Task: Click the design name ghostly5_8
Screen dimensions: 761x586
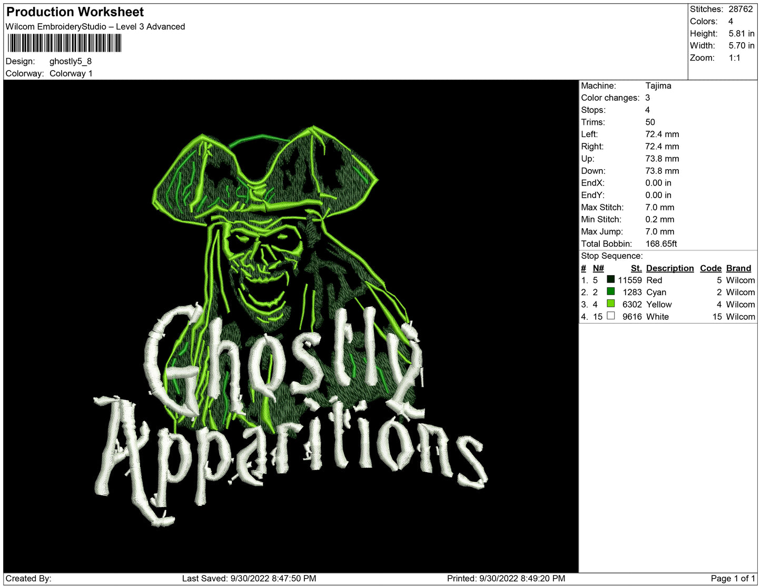Action: pyautogui.click(x=71, y=61)
